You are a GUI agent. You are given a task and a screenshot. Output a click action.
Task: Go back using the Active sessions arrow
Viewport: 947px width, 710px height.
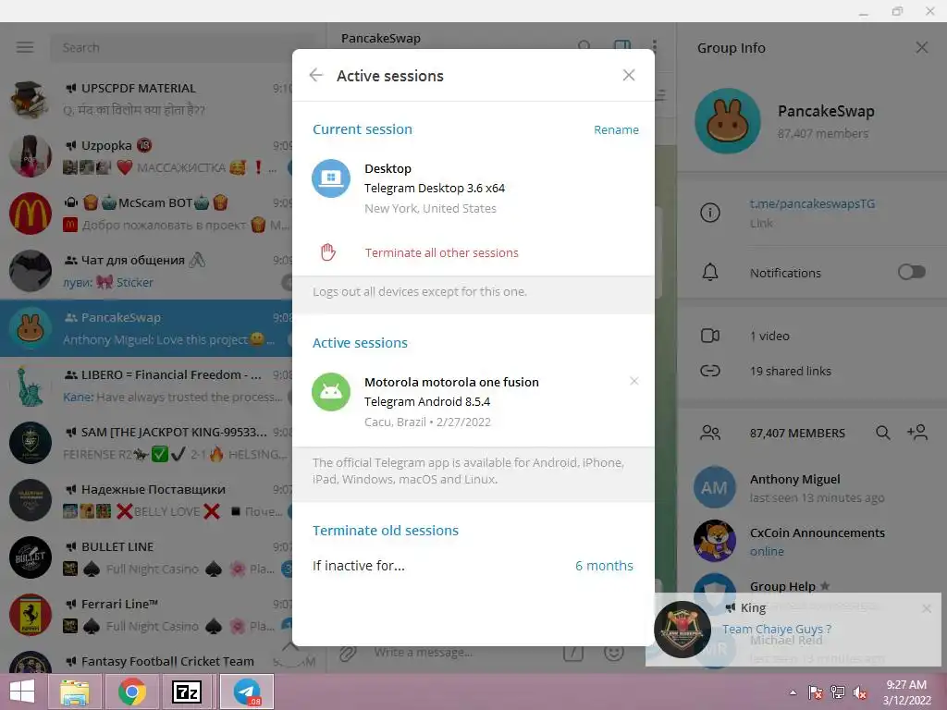tap(316, 75)
